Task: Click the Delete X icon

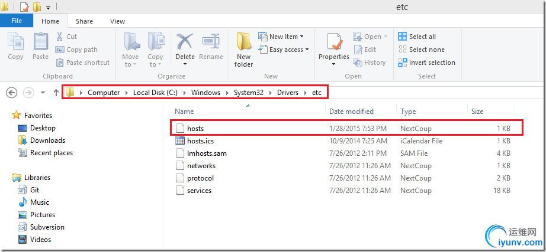Action: (185, 42)
